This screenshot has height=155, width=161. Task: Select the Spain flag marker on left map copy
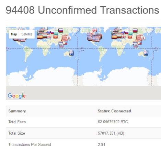click(39, 37)
